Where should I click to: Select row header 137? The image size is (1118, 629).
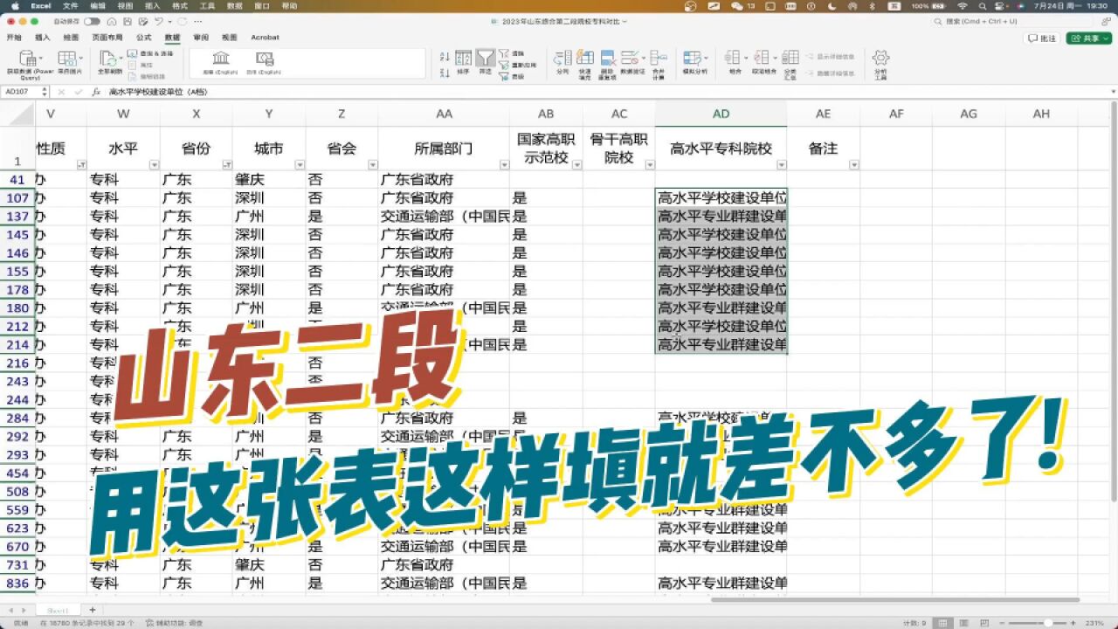[17, 217]
